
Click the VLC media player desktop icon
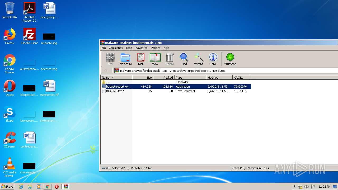[x=10, y=167]
